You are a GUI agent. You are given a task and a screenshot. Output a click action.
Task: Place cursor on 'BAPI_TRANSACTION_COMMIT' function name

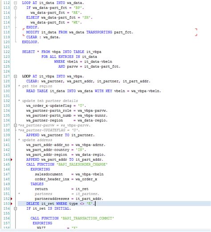tap(87, 218)
